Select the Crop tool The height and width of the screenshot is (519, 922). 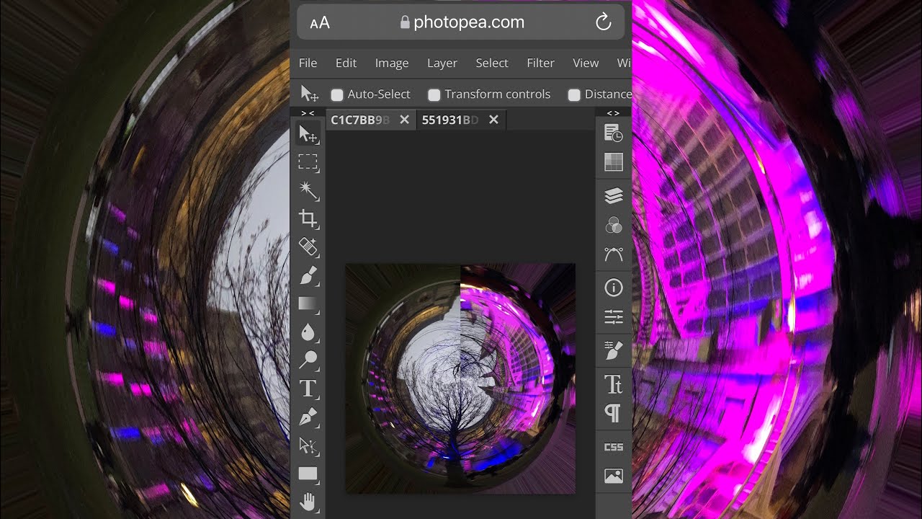tap(308, 218)
